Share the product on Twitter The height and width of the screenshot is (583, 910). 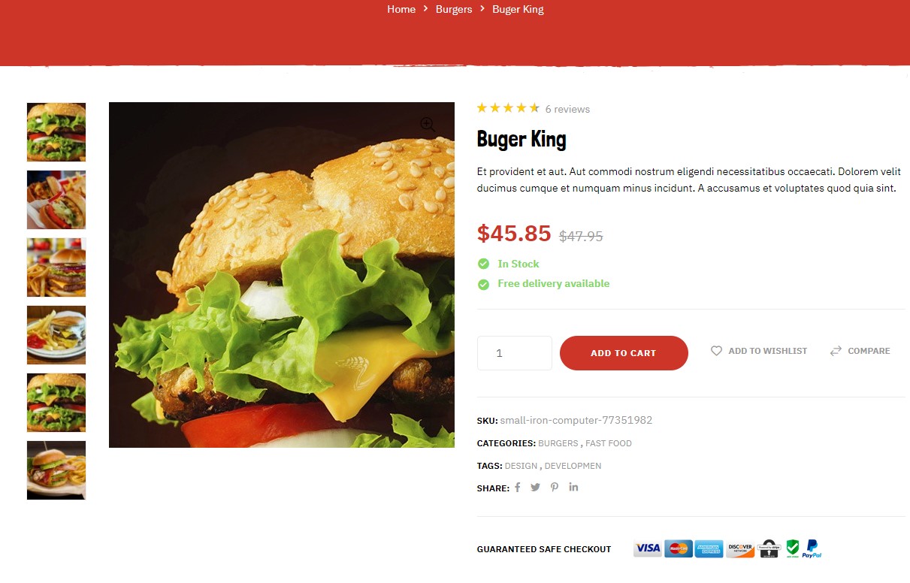pyautogui.click(x=535, y=488)
